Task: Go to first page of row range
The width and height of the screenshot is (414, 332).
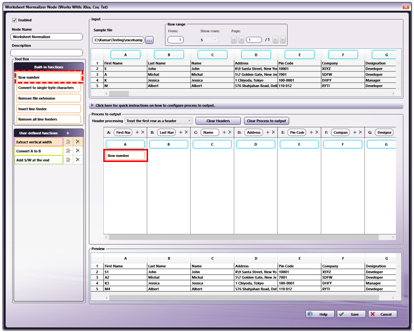Action: [234, 40]
